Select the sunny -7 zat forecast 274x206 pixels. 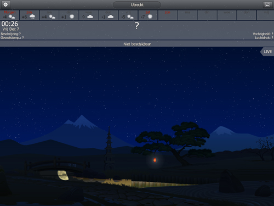coord(148,15)
